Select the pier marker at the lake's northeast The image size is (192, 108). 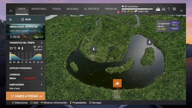(x=149, y=42)
